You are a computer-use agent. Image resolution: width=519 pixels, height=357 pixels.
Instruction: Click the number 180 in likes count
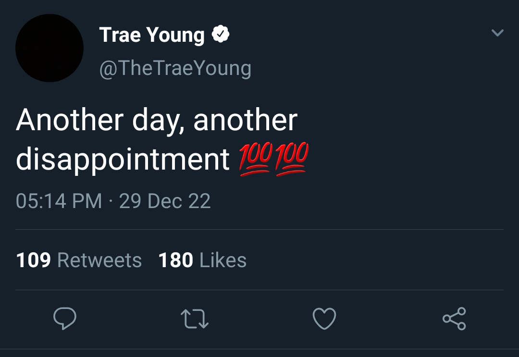pos(175,260)
